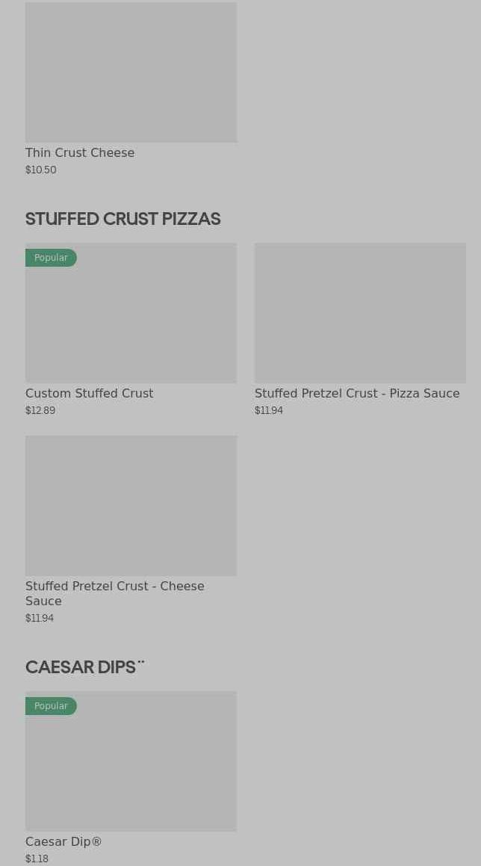Image resolution: width=481 pixels, height=866 pixels.
Task: Open Stuffed Pretzel Crust Pizza Sauce image
Action: pos(360,312)
